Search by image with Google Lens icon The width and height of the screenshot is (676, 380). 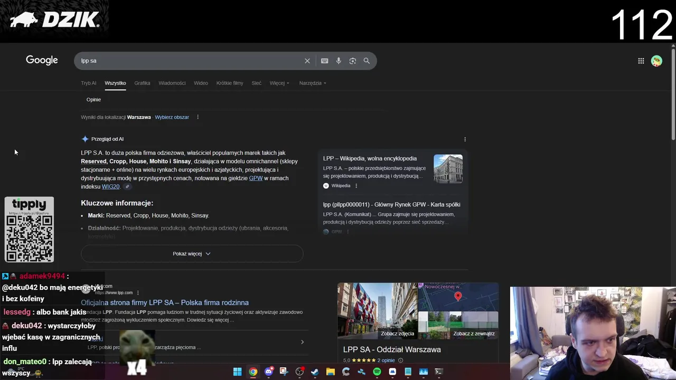353,61
